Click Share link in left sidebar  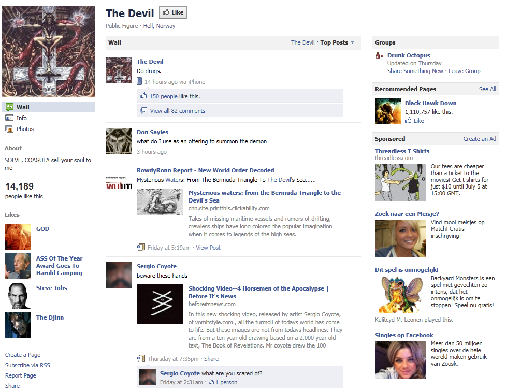click(12, 386)
